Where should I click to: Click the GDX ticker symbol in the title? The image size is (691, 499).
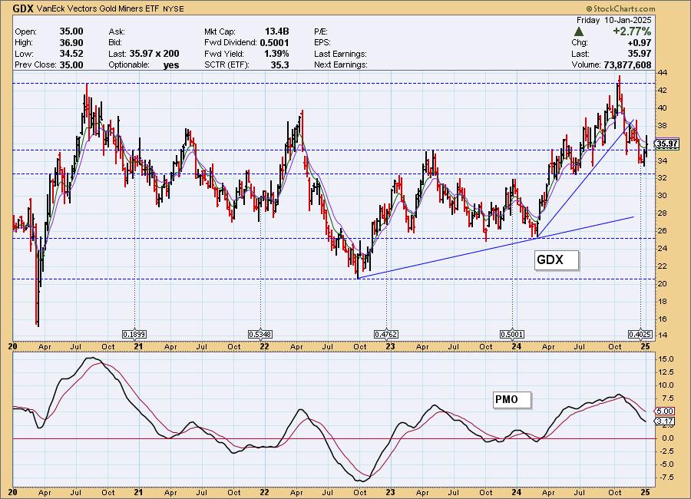point(23,8)
